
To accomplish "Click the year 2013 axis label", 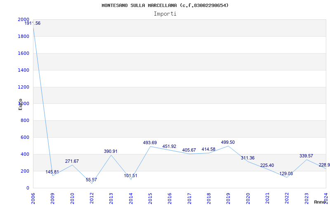I will pos(111,199).
